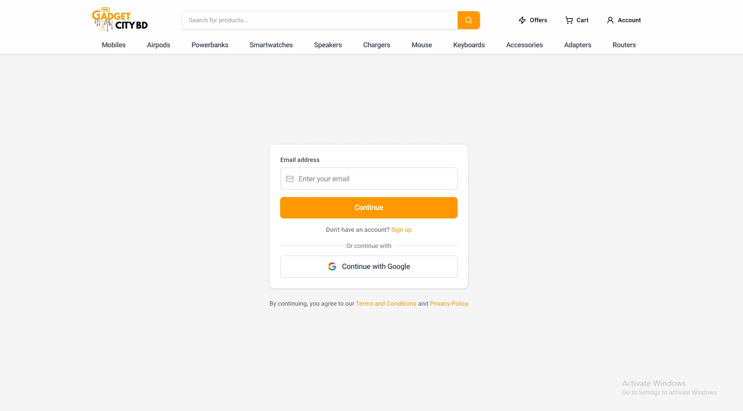The width and height of the screenshot is (743, 411).
Task: Open the Routers category
Action: [624, 45]
